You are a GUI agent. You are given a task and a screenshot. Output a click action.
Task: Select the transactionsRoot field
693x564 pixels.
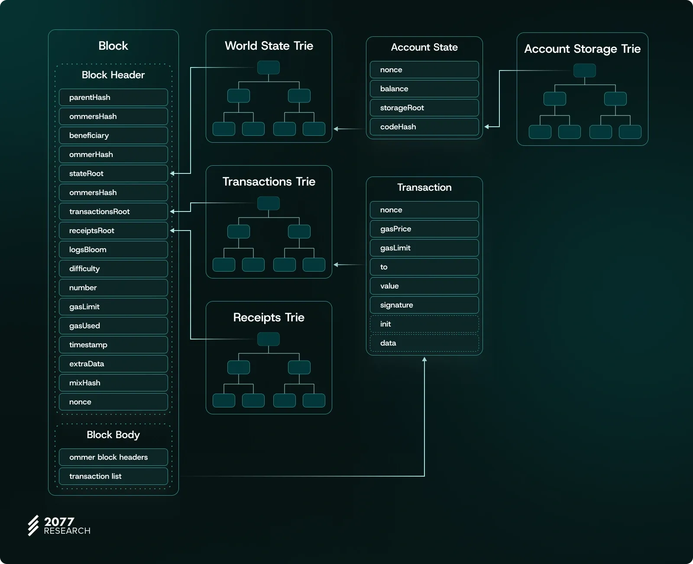click(x=113, y=211)
